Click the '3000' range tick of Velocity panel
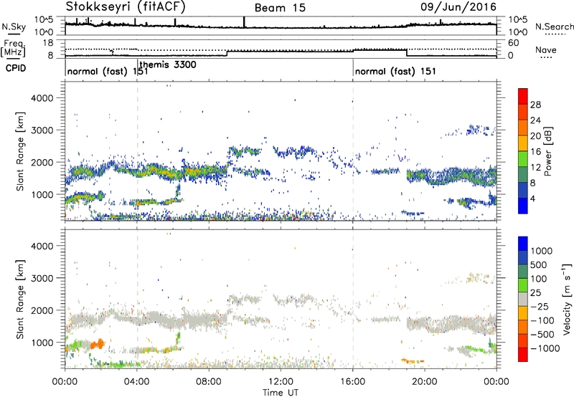The height and width of the screenshot is (397, 574). click(42, 278)
